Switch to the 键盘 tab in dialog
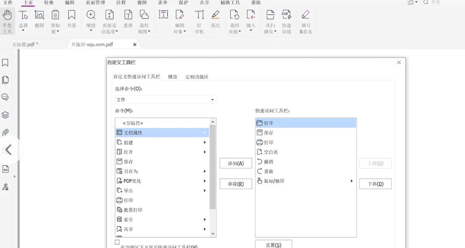Image resolution: width=465 pixels, height=248 pixels. 172,77
